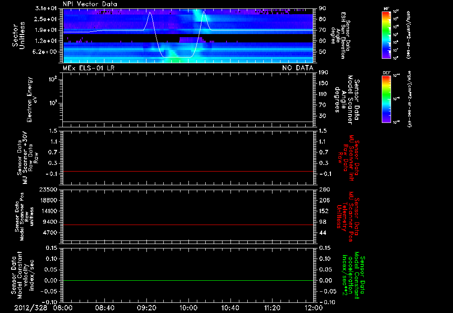Click the 1.9e+01 sector tick value
This screenshot has width=453, height=313.
point(46,30)
